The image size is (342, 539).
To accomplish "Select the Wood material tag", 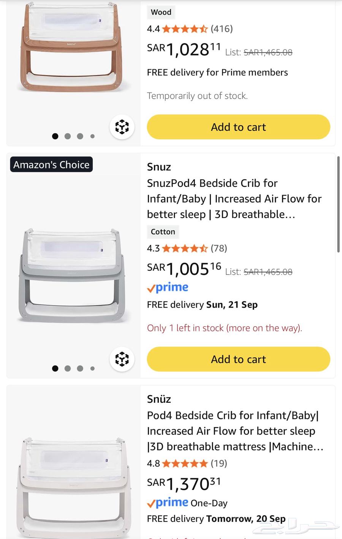I will (x=161, y=12).
